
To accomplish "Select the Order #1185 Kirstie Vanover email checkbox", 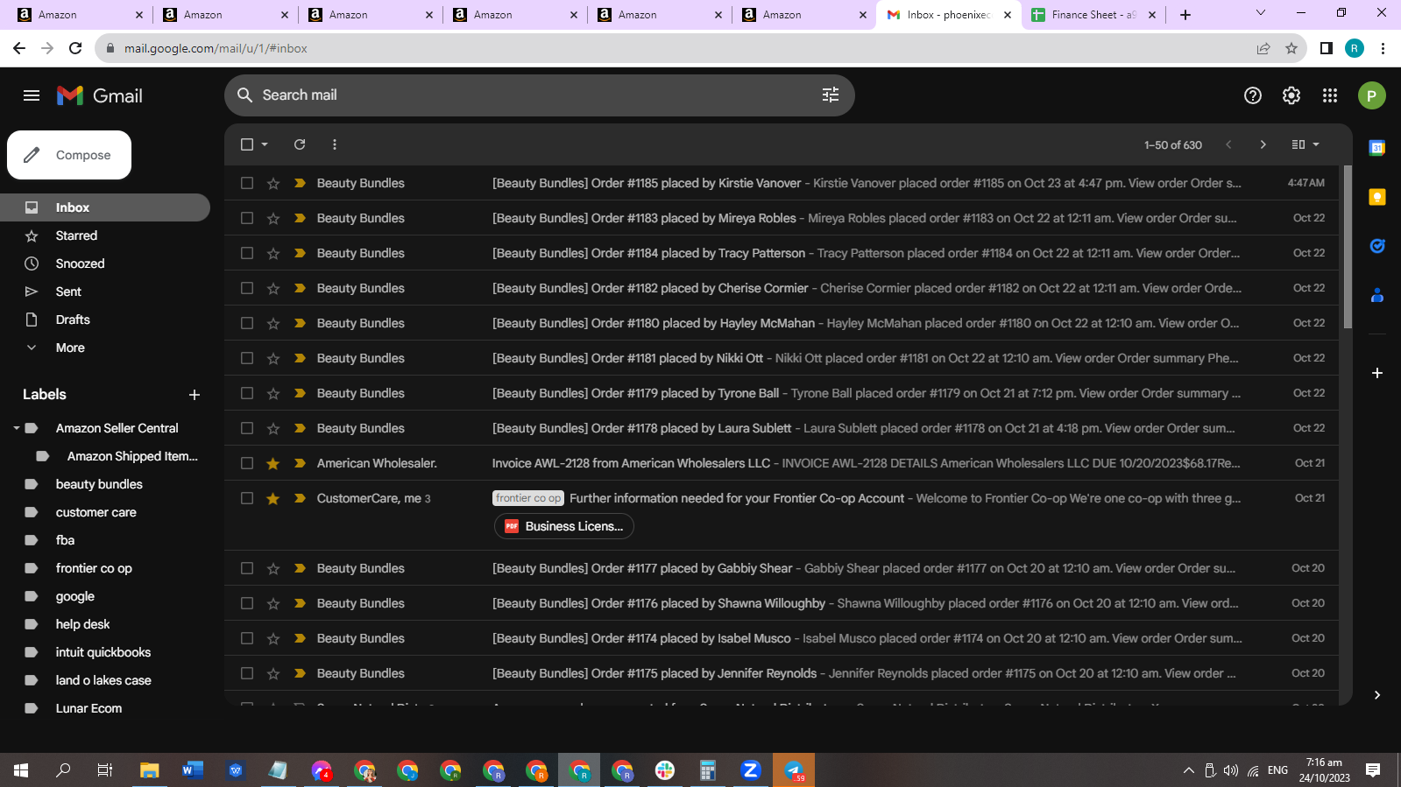I will tap(247, 183).
